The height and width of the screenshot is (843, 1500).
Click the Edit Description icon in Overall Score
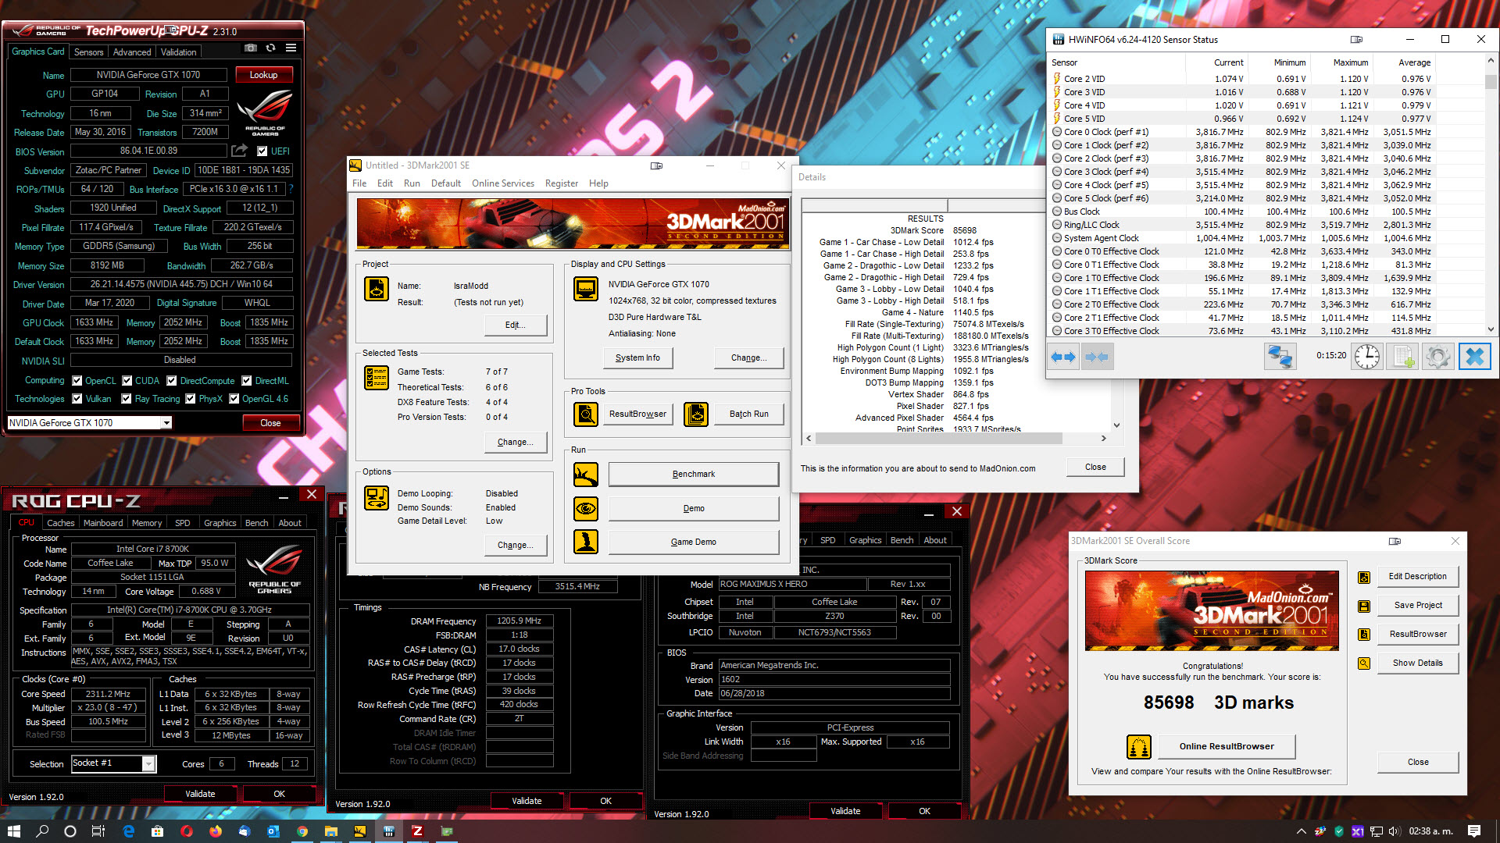coord(1364,578)
